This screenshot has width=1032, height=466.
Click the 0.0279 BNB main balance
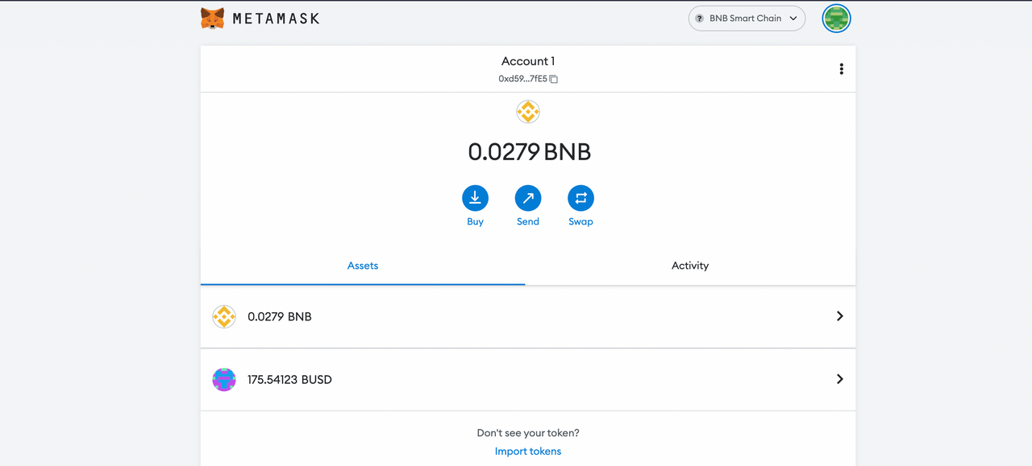pyautogui.click(x=529, y=152)
